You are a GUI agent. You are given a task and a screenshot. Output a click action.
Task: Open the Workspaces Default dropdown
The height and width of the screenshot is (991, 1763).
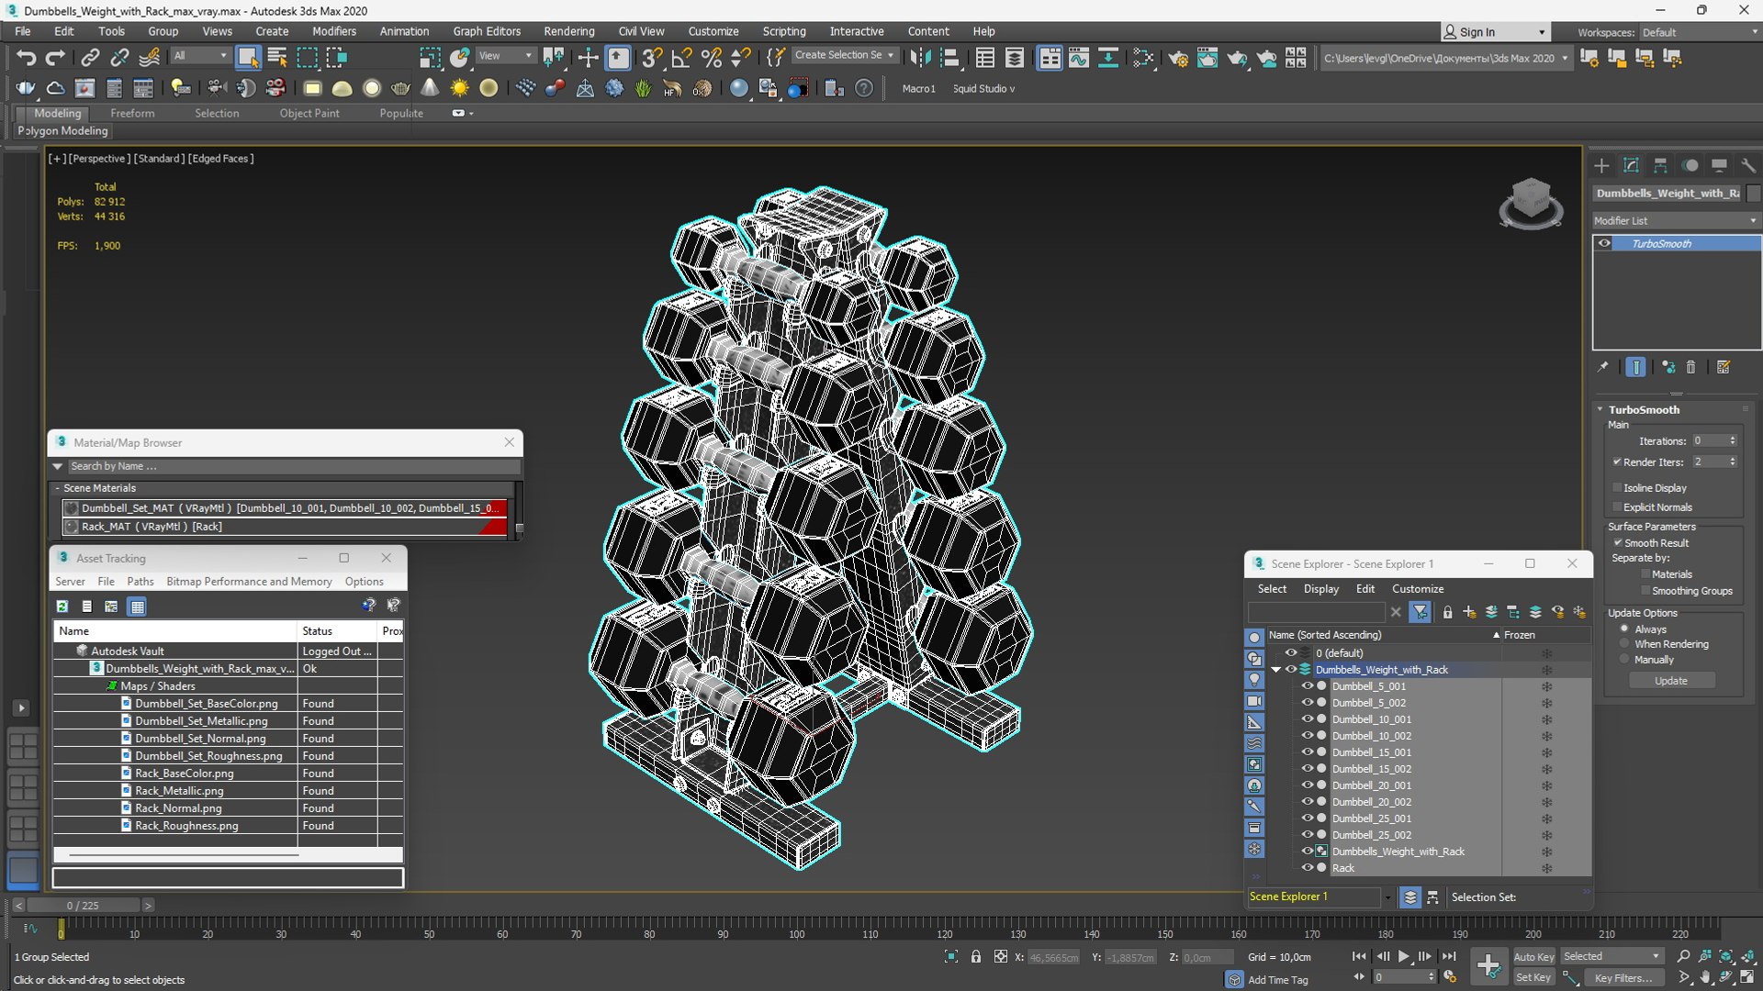pyautogui.click(x=1700, y=32)
